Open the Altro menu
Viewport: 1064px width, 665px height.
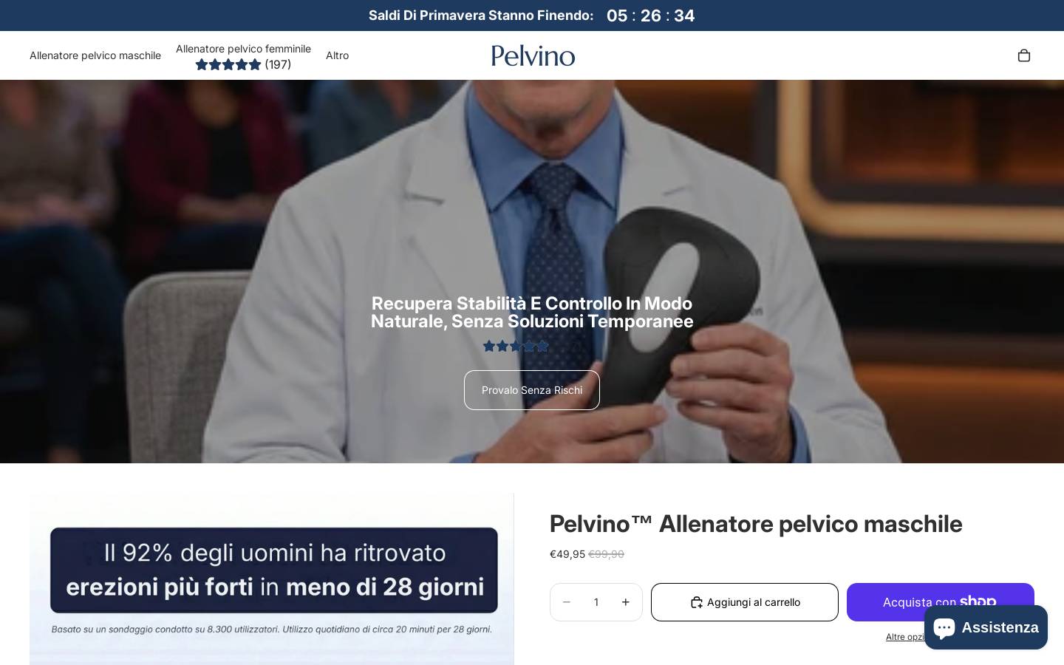[x=337, y=55]
